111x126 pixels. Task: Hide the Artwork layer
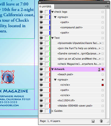tap(41, 69)
